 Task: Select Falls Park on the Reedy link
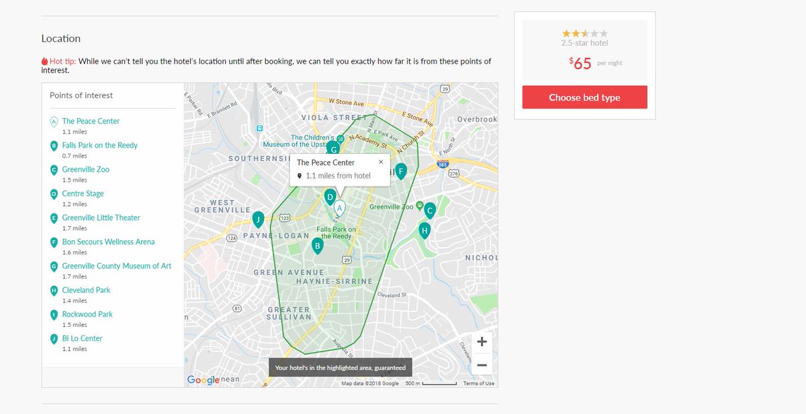pyautogui.click(x=100, y=146)
